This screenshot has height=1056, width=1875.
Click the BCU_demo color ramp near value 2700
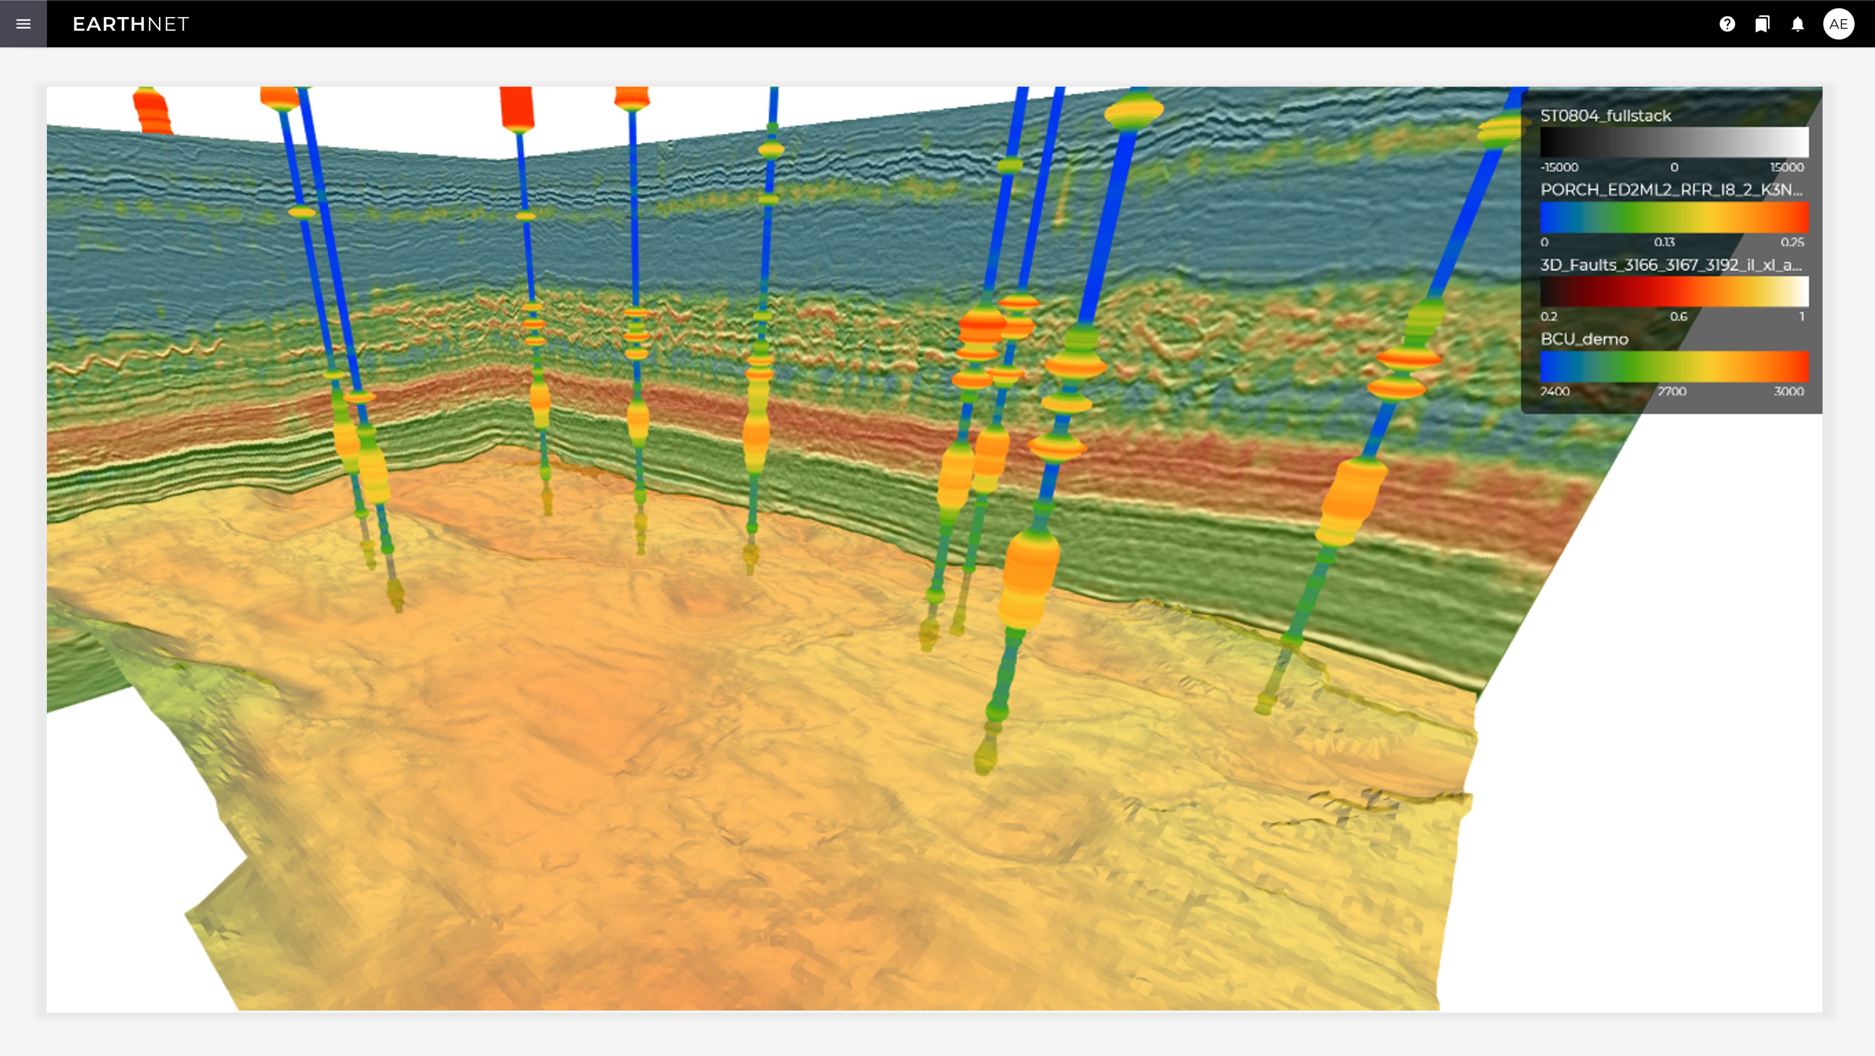click(x=1674, y=368)
